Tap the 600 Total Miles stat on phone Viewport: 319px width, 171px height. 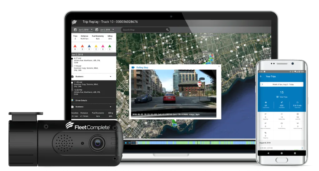[x=282, y=105]
